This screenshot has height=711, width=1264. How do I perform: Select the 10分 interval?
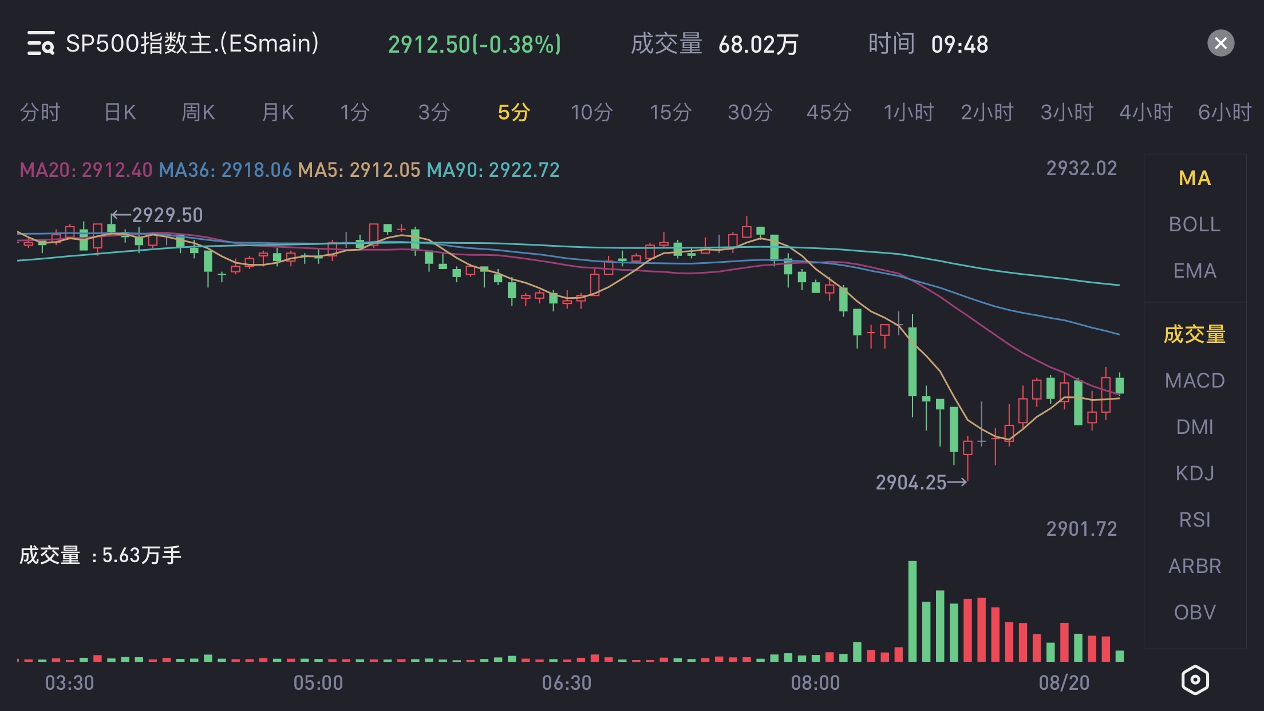(x=592, y=112)
